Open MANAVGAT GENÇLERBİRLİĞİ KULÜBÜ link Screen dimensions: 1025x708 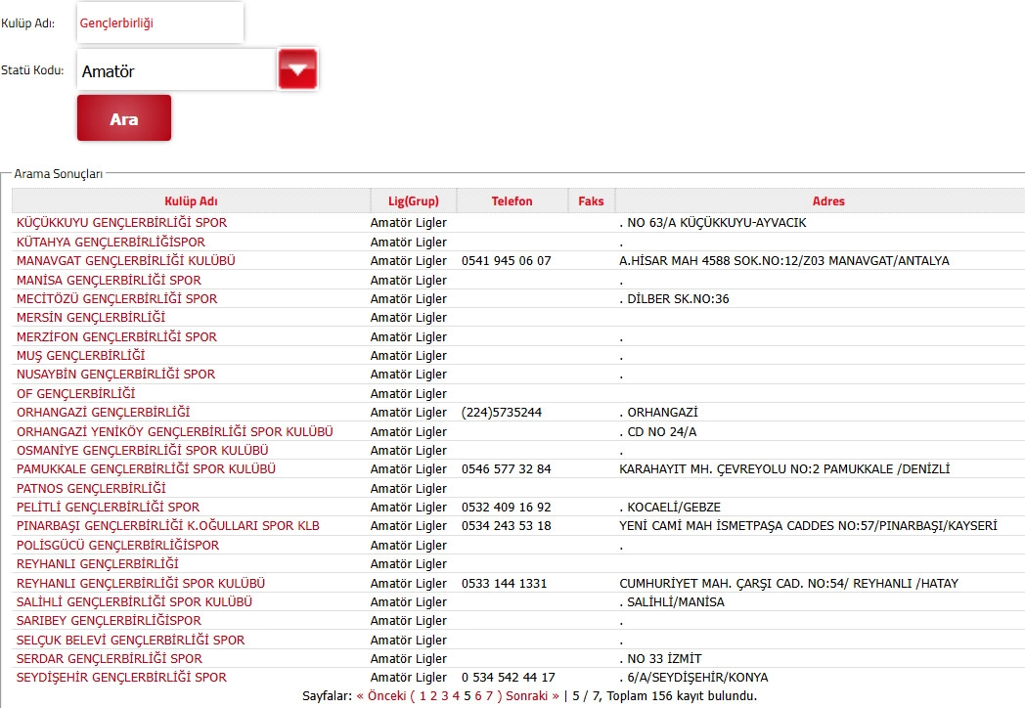click(x=125, y=261)
